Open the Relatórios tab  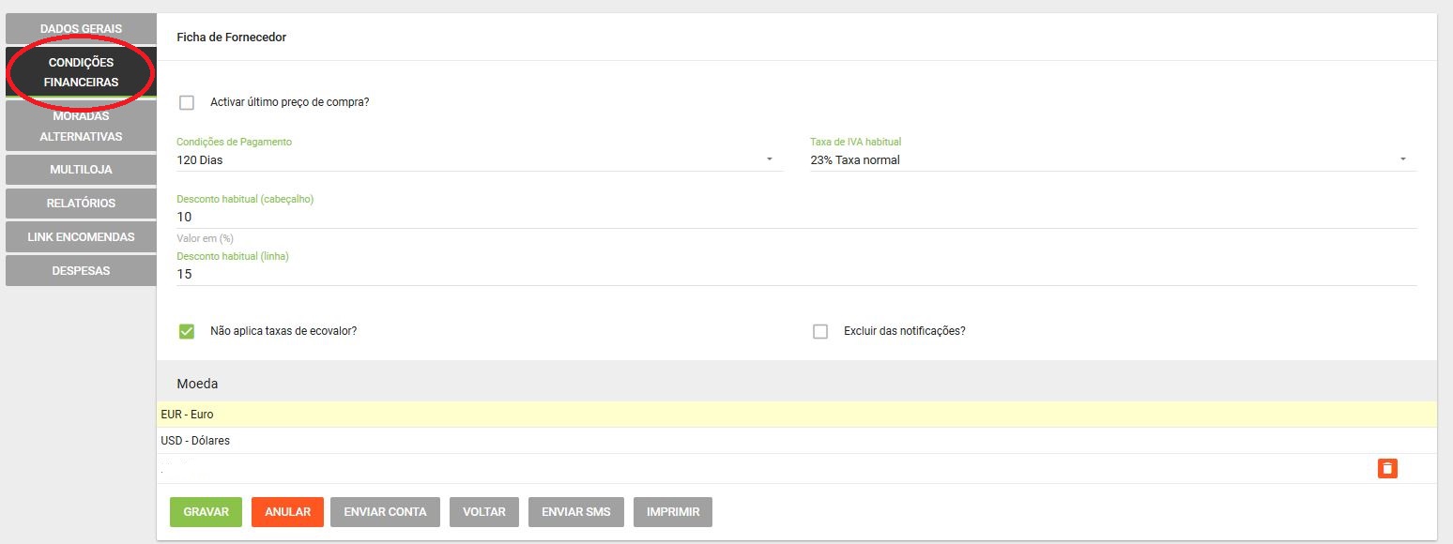[81, 204]
